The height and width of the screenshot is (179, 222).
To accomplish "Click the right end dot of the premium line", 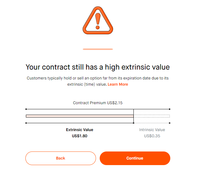I will pyautogui.click(x=170, y=109).
